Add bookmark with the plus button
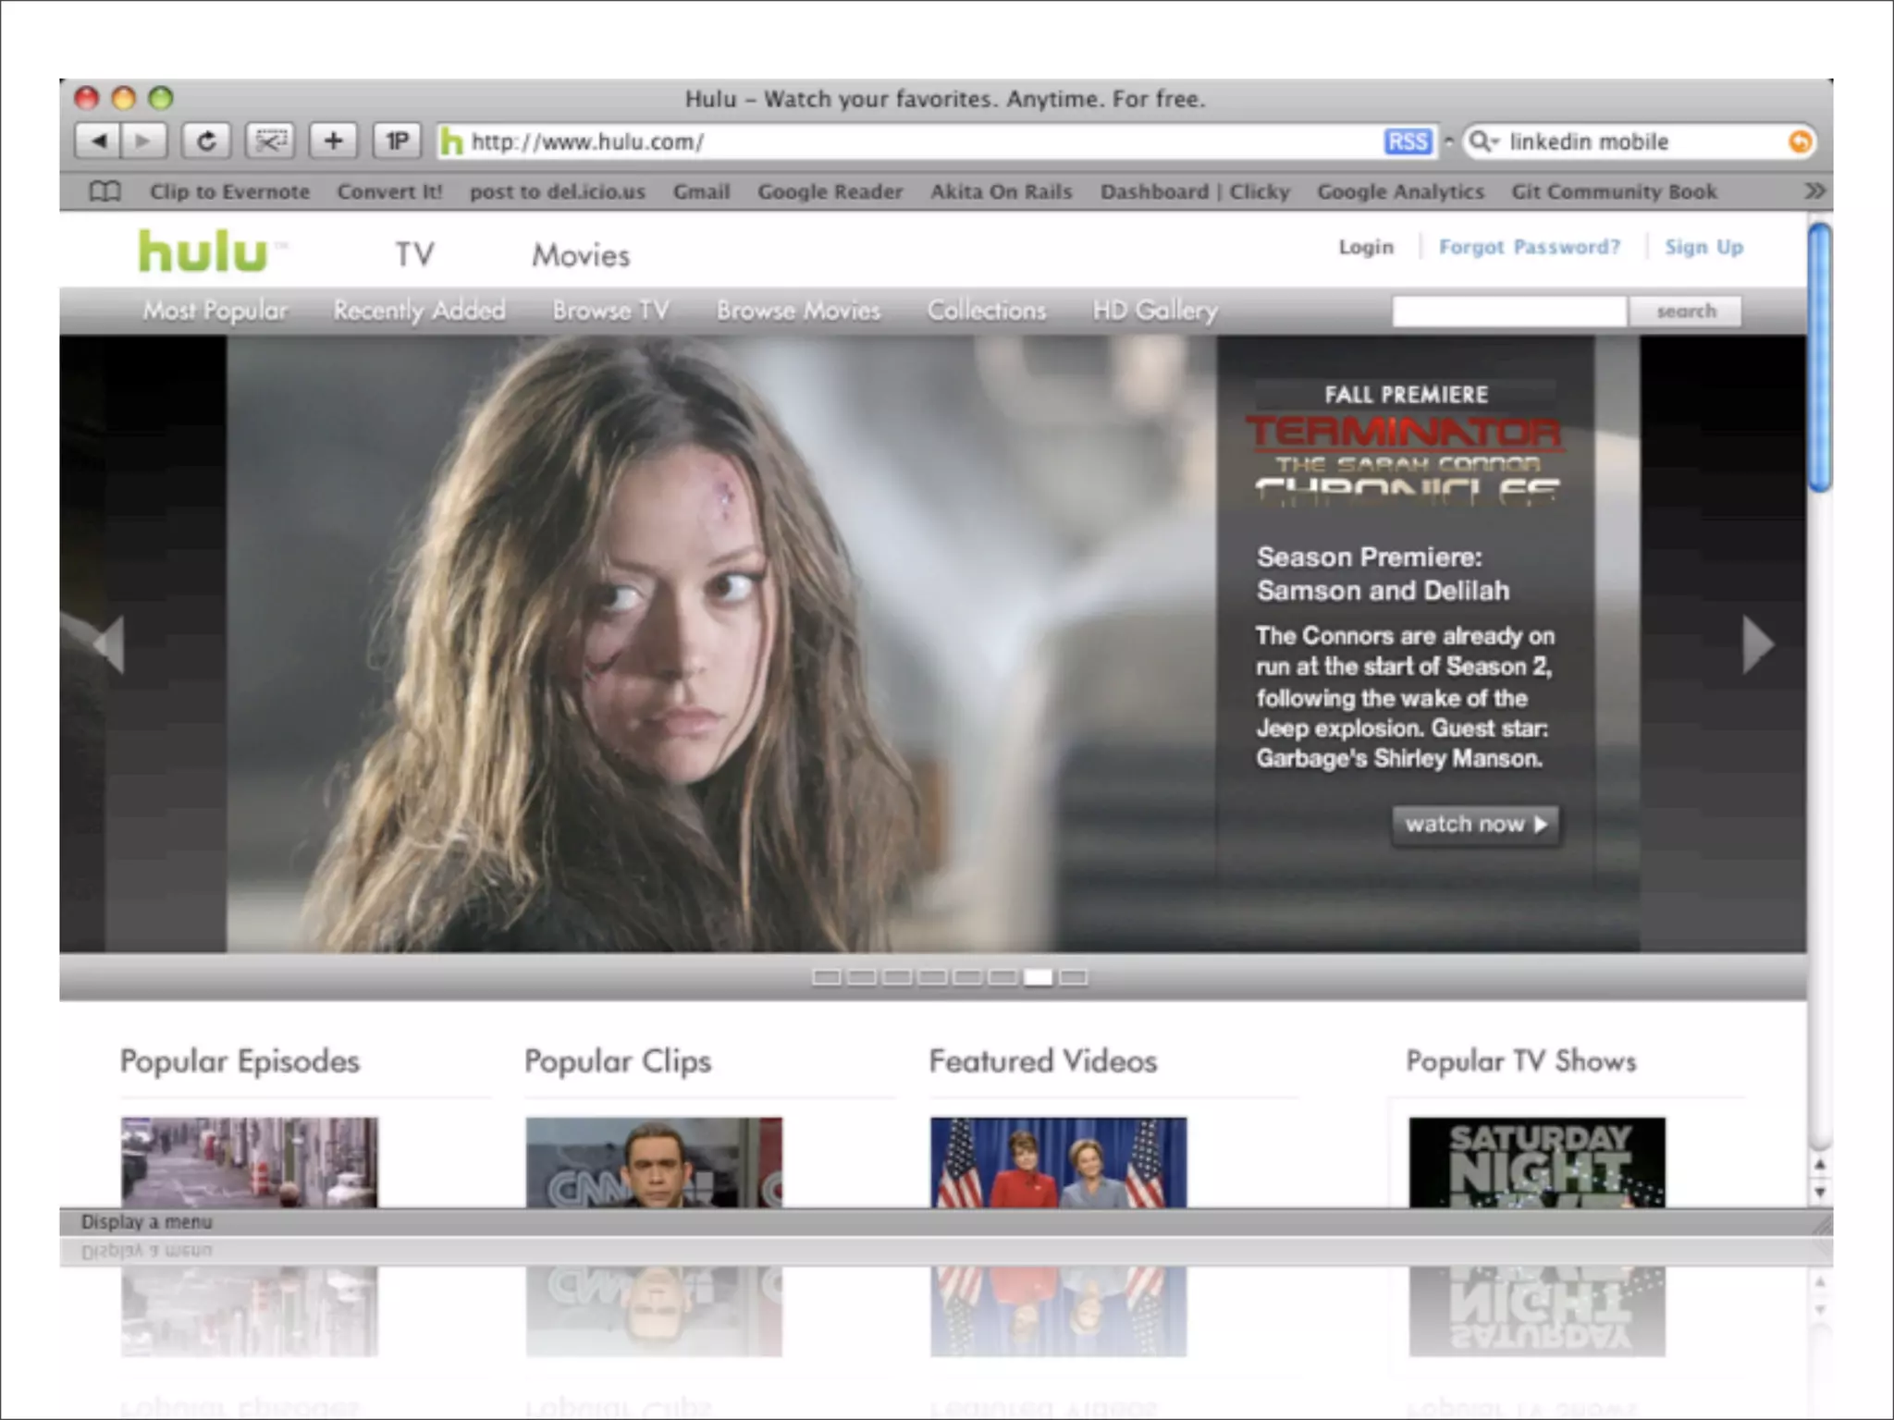The height and width of the screenshot is (1420, 1894). (333, 141)
